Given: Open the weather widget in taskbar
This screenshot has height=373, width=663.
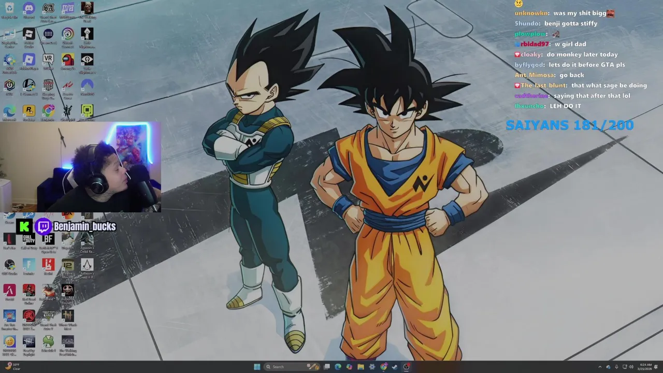Looking at the screenshot, I should pyautogui.click(x=12, y=367).
